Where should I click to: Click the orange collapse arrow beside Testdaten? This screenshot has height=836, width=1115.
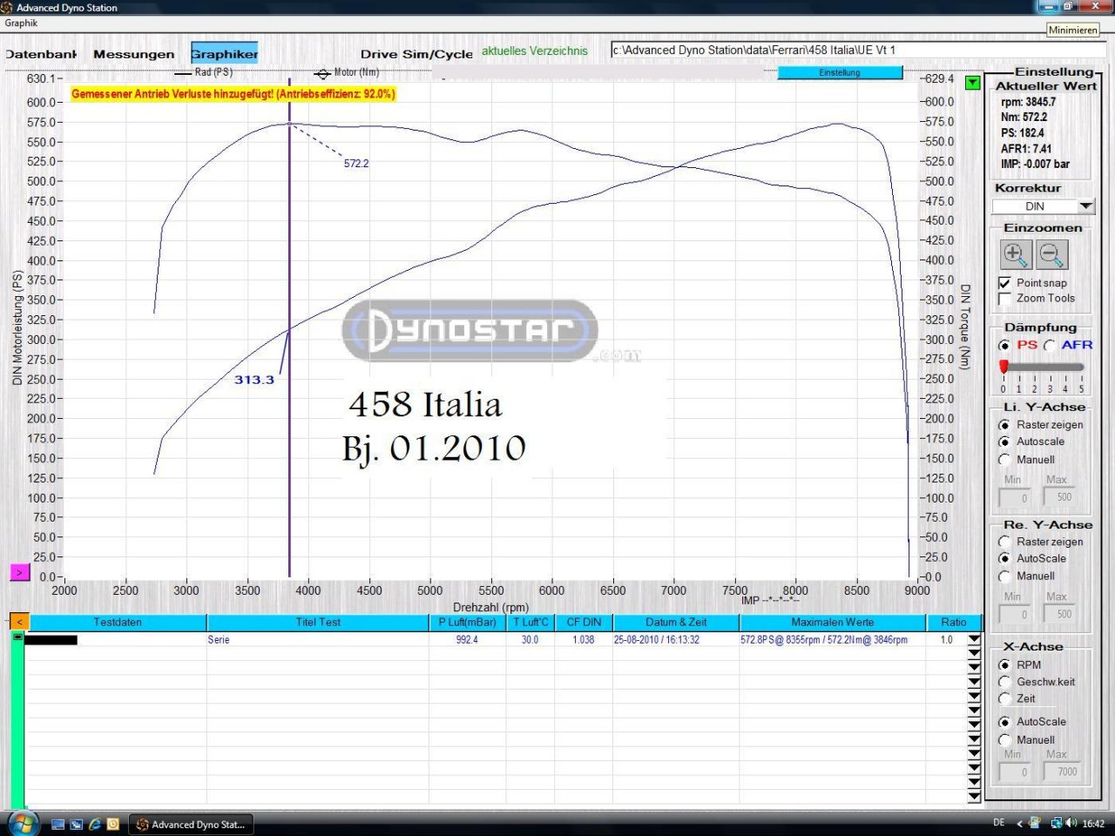[x=18, y=622]
